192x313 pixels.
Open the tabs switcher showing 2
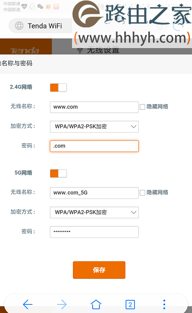pyautogui.click(x=130, y=305)
